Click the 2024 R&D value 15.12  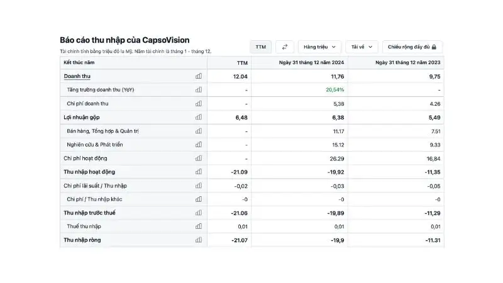tap(338, 145)
